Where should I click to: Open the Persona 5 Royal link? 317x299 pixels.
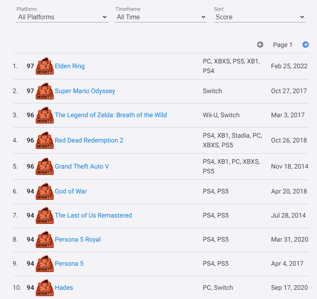point(77,239)
